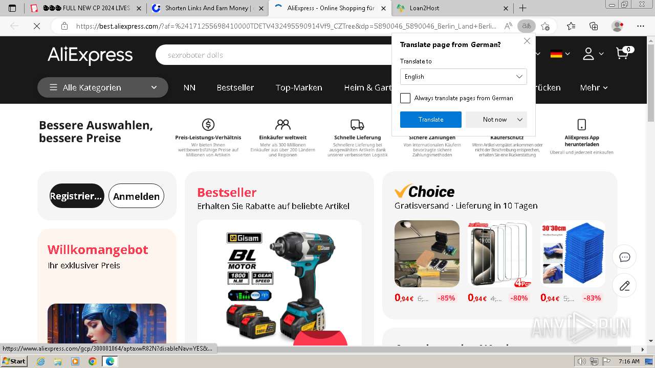The image size is (655, 368).
Task: Enable Always translate pages from German
Action: click(x=405, y=98)
